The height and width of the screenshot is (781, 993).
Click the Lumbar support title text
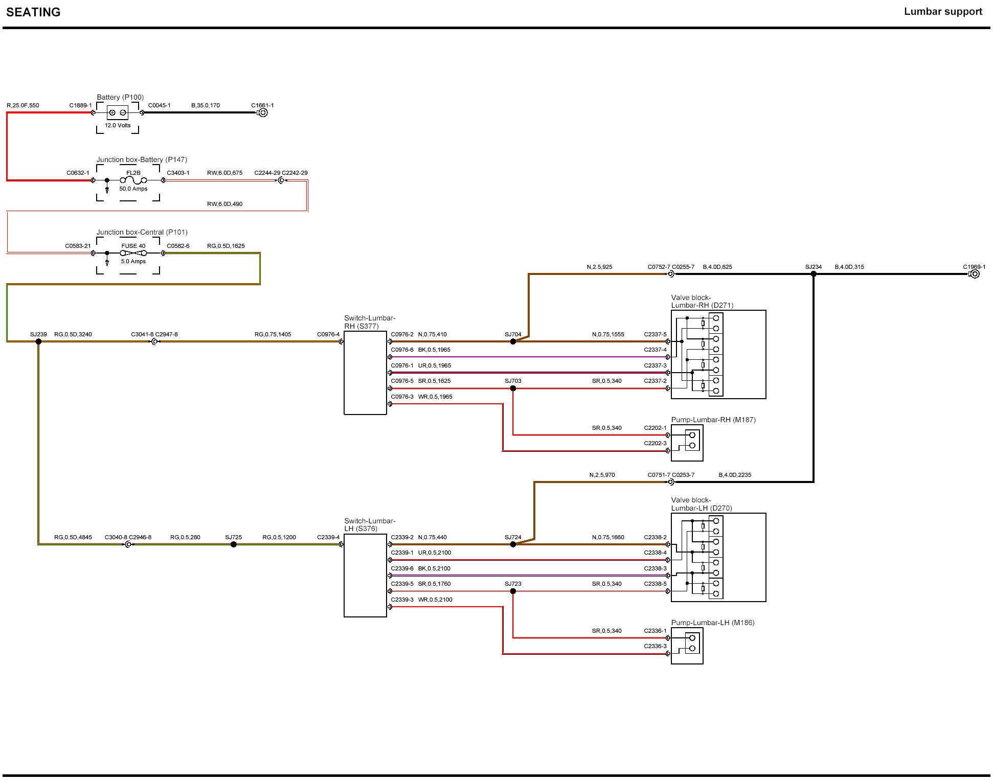point(942,12)
